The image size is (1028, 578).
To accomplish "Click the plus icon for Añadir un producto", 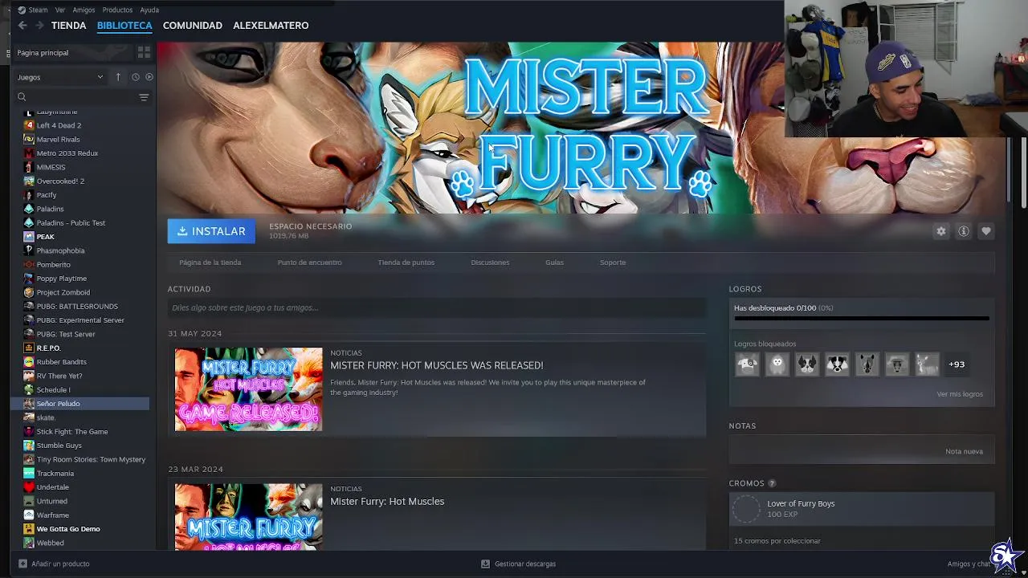I will 22,564.
